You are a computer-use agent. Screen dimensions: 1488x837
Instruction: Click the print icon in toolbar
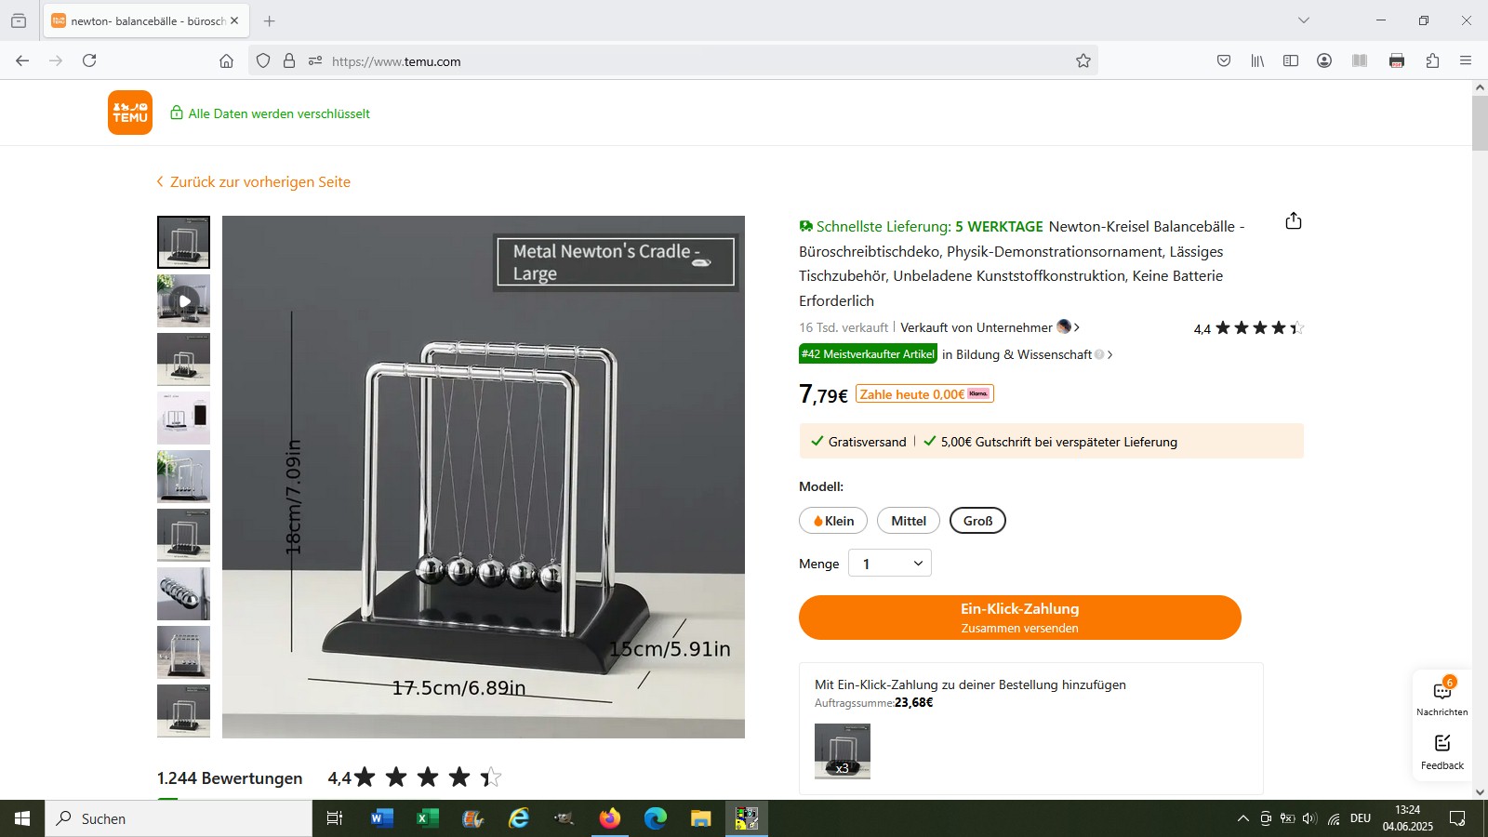click(1397, 61)
